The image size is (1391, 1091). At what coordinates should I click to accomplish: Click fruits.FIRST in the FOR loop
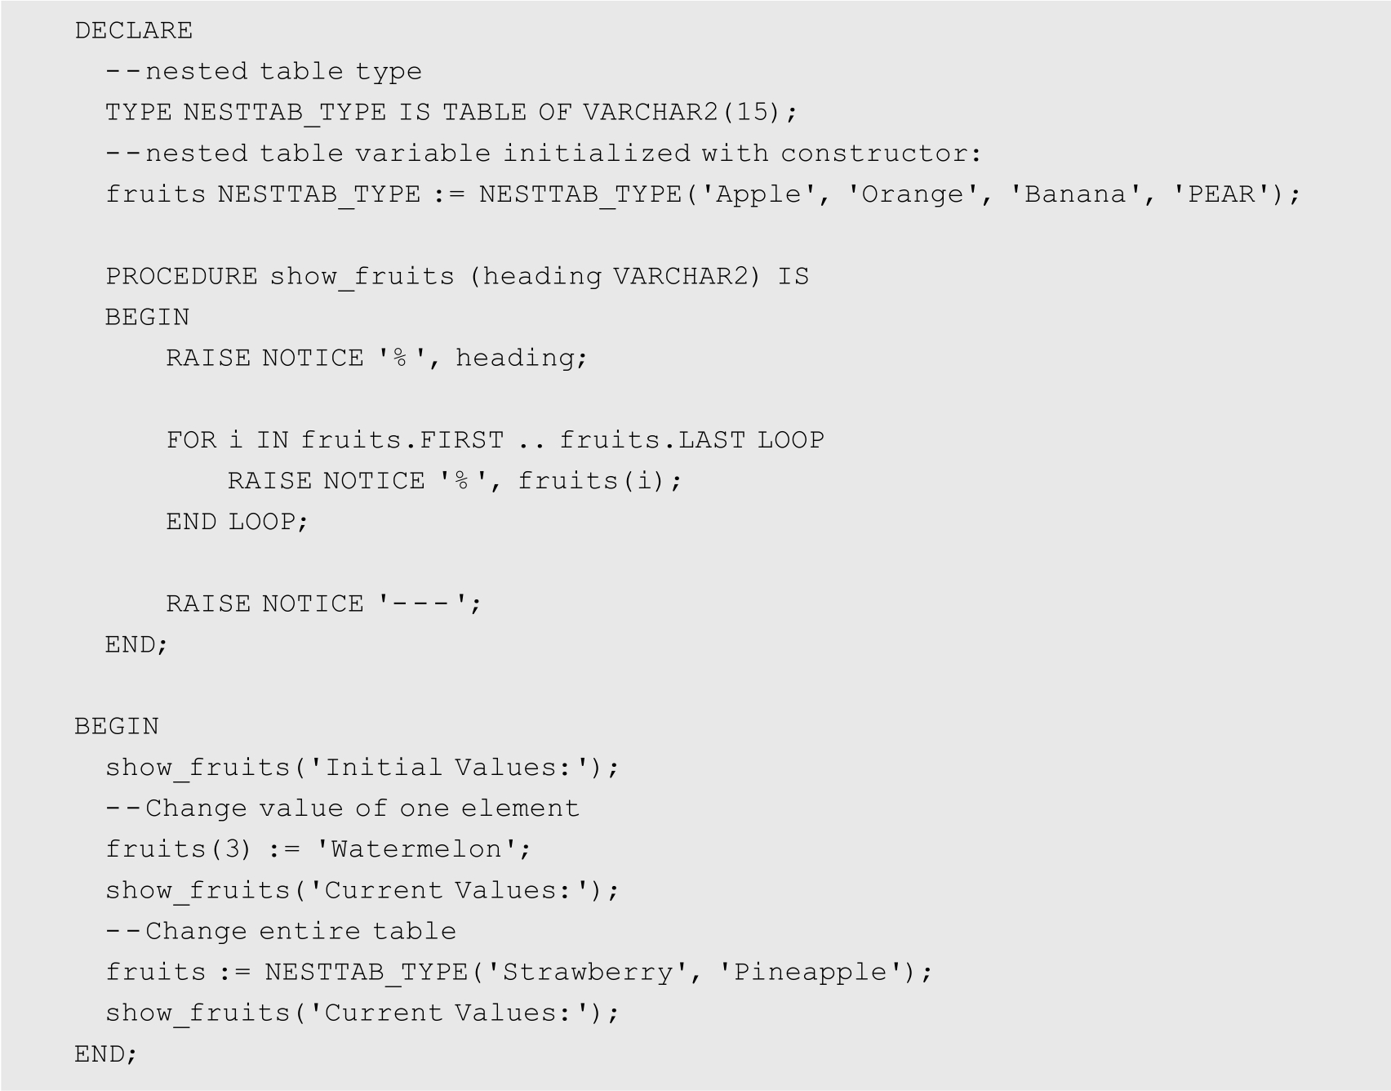402,440
